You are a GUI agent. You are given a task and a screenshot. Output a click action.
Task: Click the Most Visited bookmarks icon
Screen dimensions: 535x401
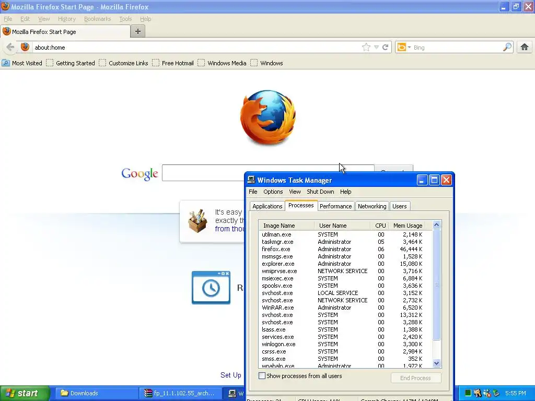(6, 63)
